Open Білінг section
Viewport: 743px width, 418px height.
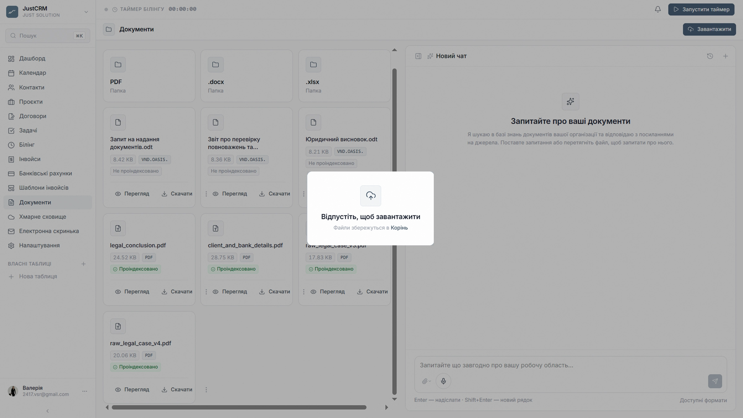[x=48, y=145]
